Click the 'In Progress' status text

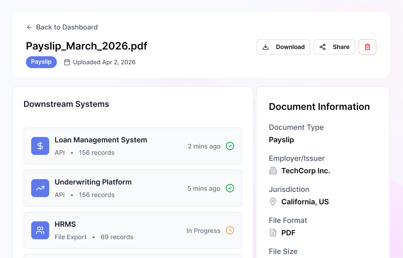tap(203, 231)
